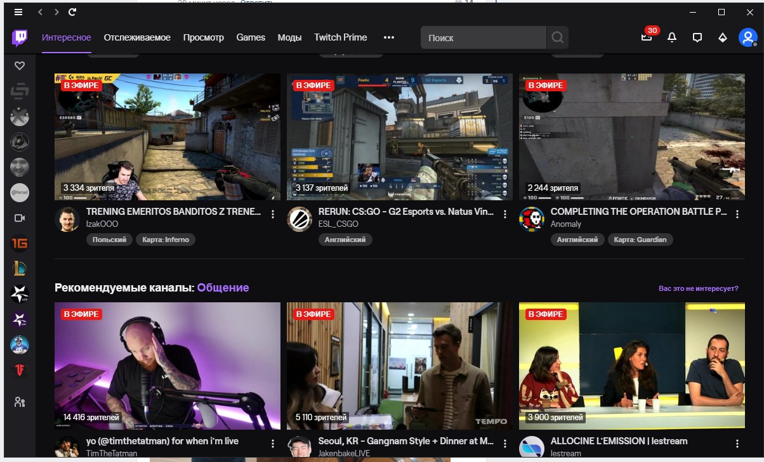Open the red FaZe-style logo in the sidebar
764x462 pixels.
pos(20,370)
